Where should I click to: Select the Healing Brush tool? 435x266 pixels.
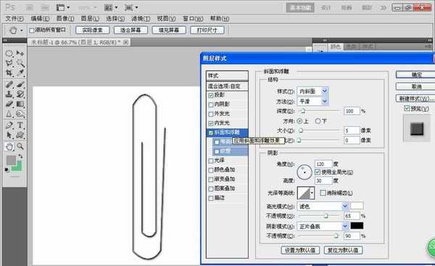click(x=9, y=84)
